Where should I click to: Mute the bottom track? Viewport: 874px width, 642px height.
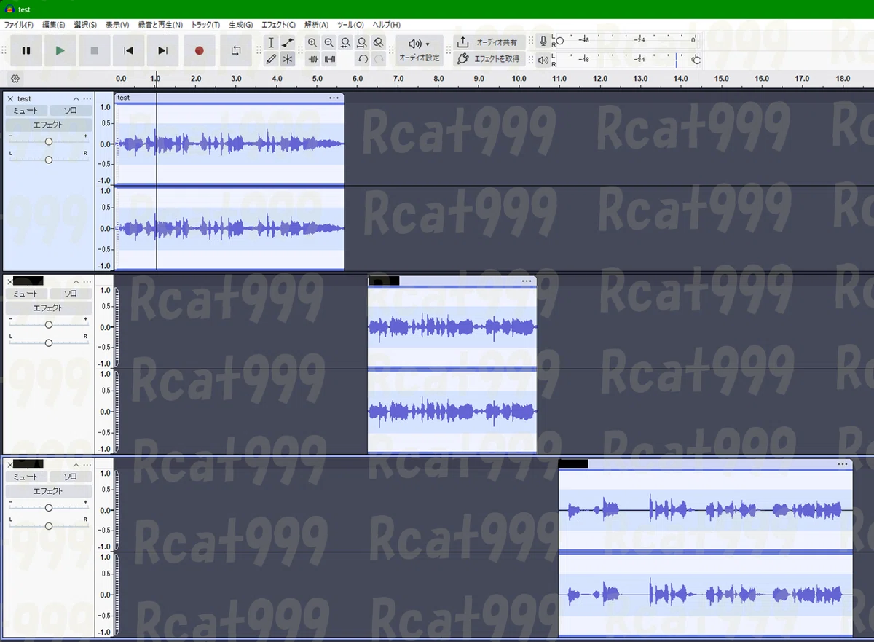[x=26, y=477]
